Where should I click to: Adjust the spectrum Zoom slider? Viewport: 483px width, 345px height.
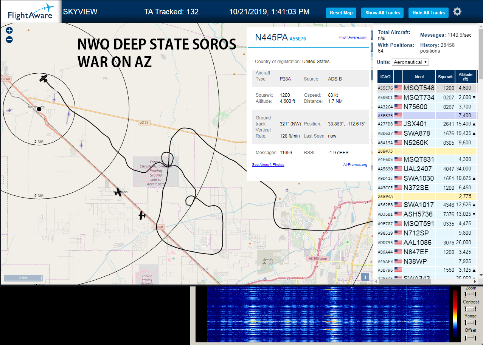pyautogui.click(x=471, y=294)
